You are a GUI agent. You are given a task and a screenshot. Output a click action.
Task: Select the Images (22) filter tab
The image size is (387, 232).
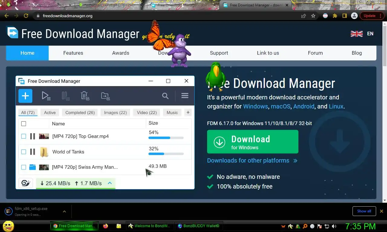coord(115,113)
